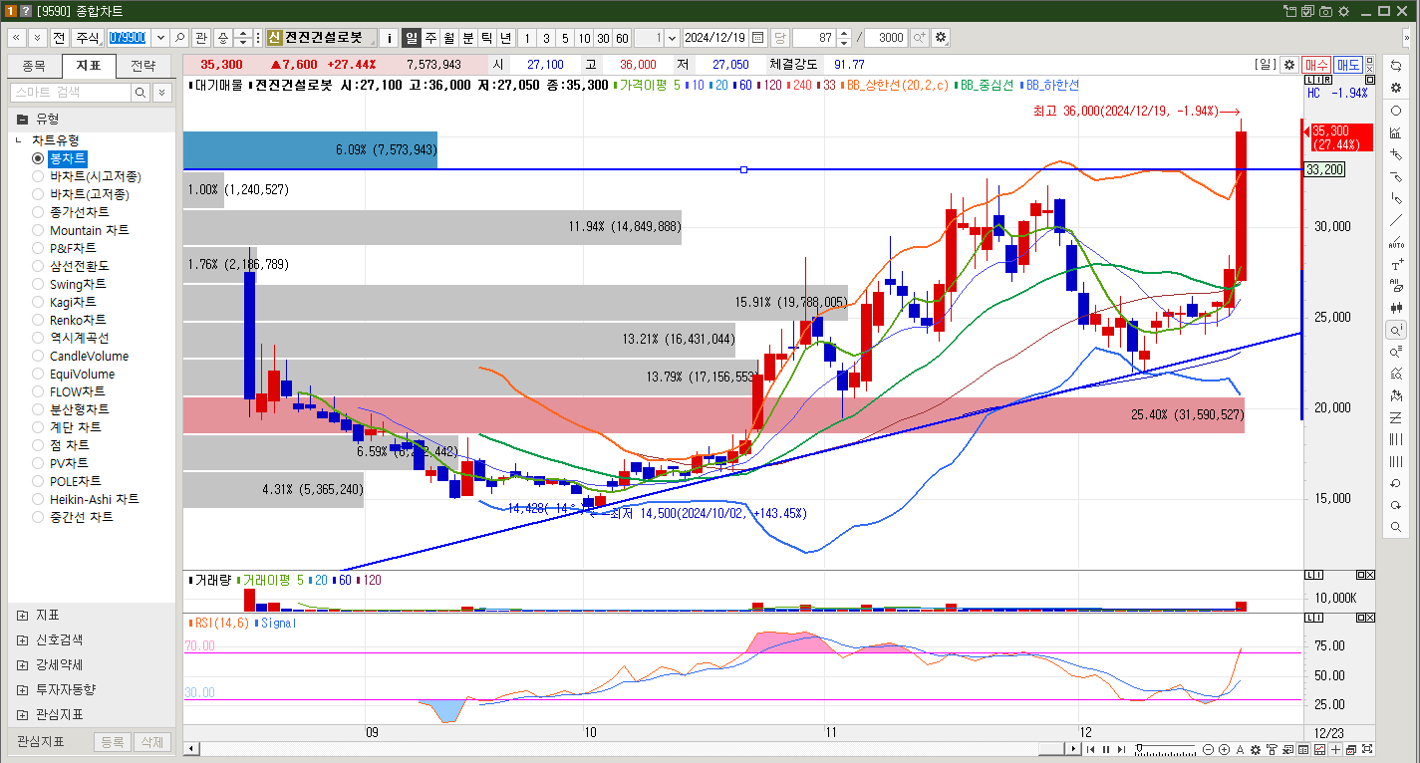Click the bottom magnifier in right toolbar
1420x763 pixels.
coord(1396,527)
